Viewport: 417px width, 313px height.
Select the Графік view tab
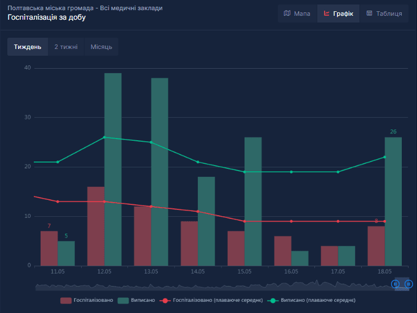click(x=338, y=14)
